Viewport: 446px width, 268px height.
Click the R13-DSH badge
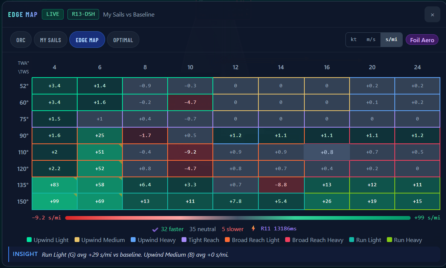83,14
